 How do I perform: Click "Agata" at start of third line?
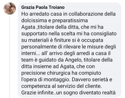[x=28, y=27]
